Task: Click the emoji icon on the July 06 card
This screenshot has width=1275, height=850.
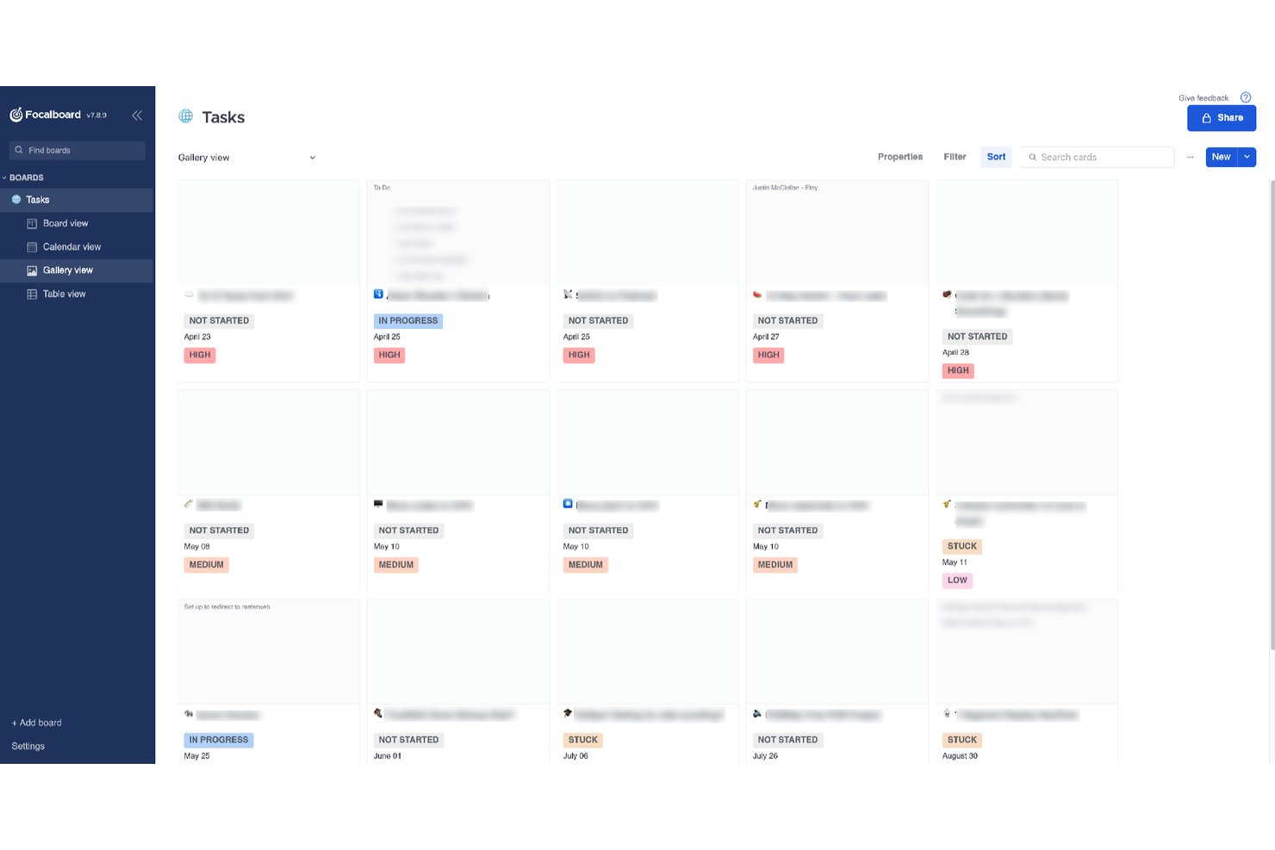Action: [x=568, y=714]
